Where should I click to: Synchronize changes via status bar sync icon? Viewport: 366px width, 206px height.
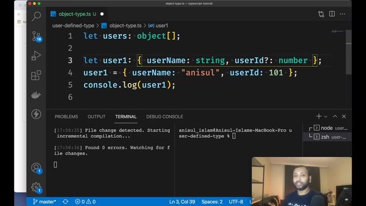point(65,201)
